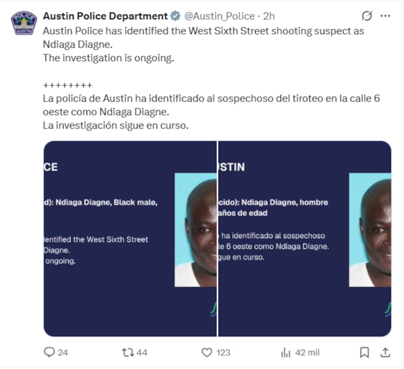Click the blue verified badge
The height and width of the screenshot is (369, 404).
175,16
